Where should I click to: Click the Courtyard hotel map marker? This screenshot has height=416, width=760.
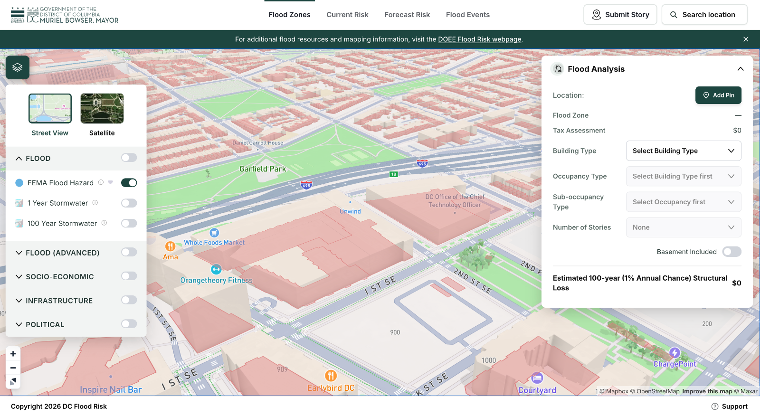pyautogui.click(x=537, y=378)
